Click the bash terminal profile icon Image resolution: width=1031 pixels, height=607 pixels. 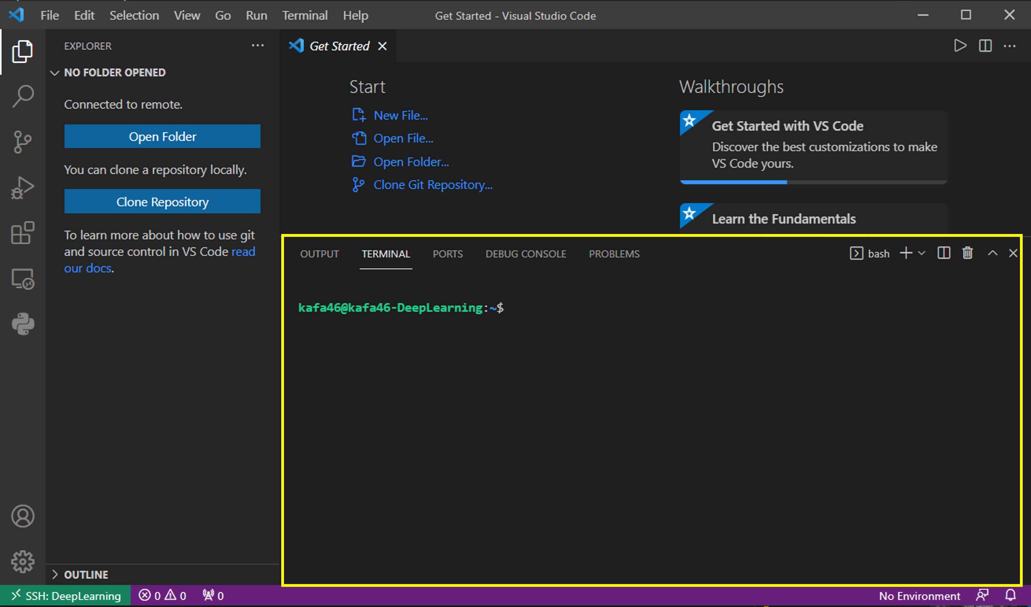click(x=856, y=253)
